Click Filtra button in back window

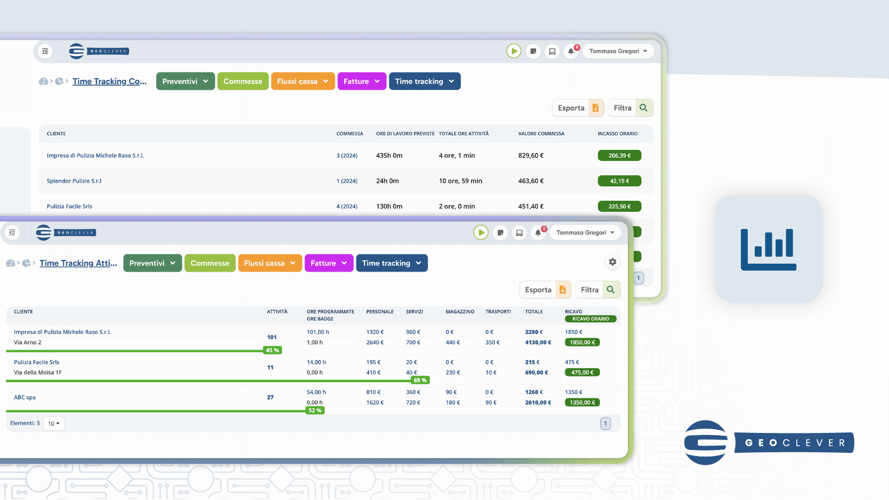click(630, 108)
